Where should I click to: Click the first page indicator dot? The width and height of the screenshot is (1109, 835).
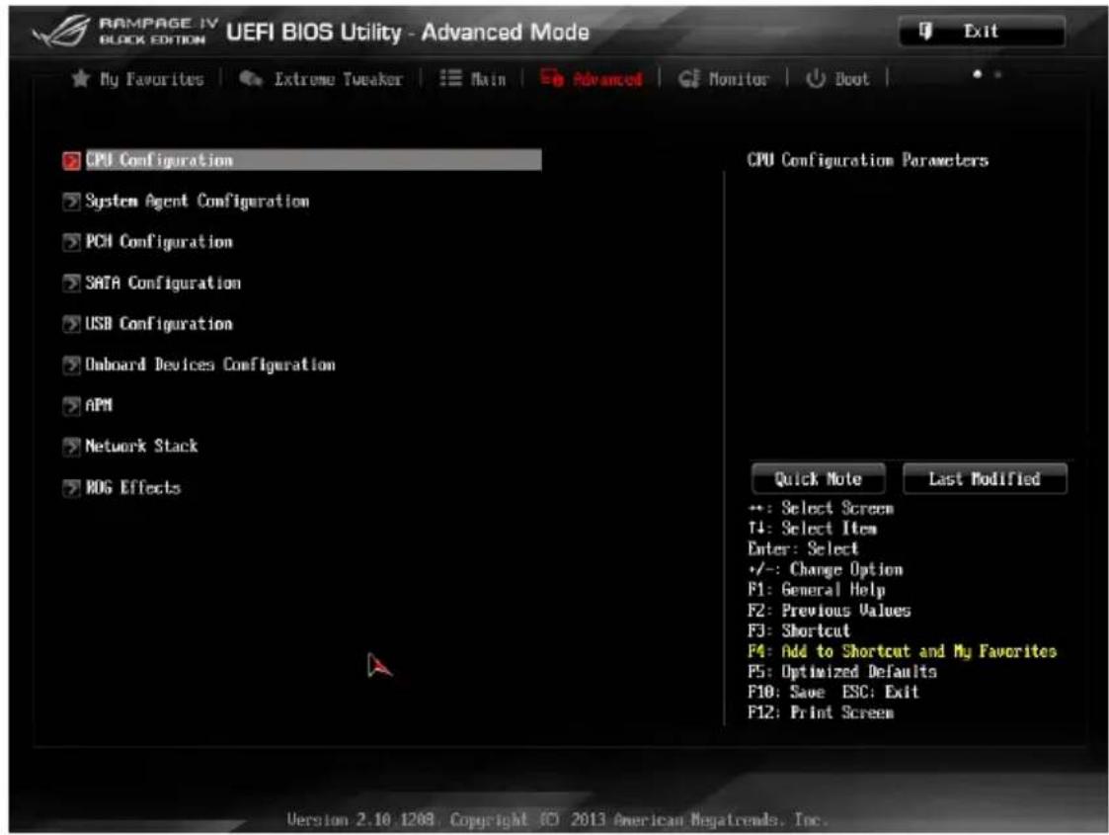tap(978, 73)
